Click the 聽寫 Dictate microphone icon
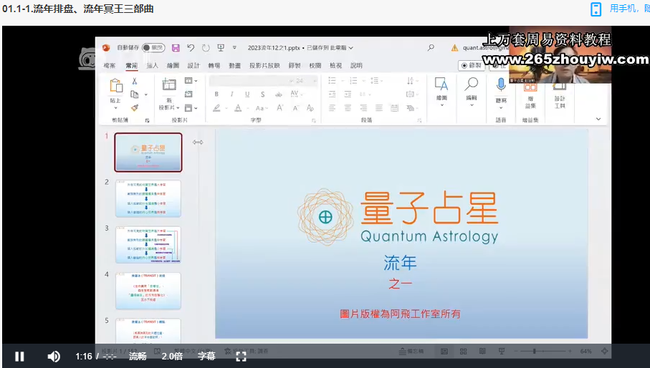This screenshot has width=650, height=368. click(x=501, y=85)
